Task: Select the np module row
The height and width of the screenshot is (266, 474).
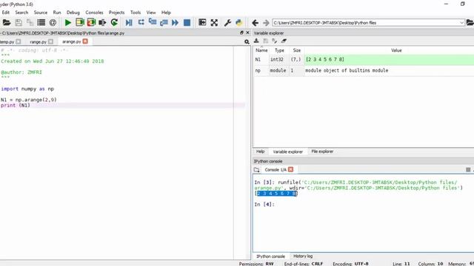Action: (x=364, y=71)
